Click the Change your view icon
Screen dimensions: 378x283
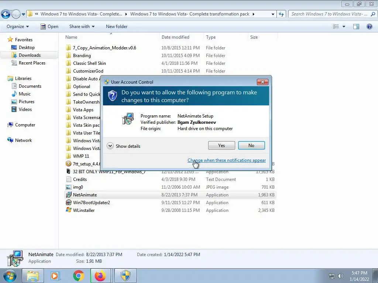(x=336, y=27)
